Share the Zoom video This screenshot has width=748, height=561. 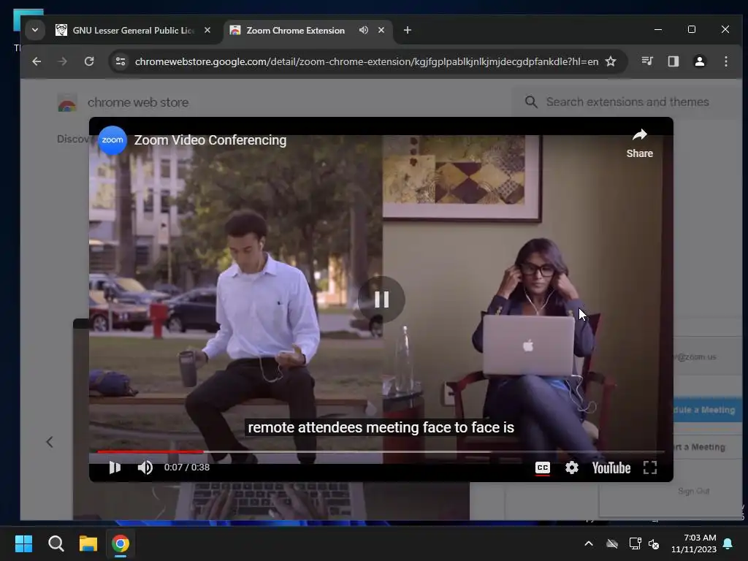(639, 143)
